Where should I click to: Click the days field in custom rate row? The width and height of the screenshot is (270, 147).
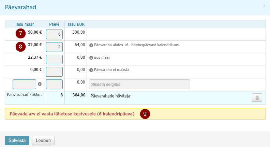pyautogui.click(x=54, y=84)
